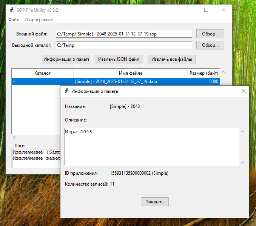Click the Описание: label
The width and height of the screenshot is (256, 226).
click(x=76, y=120)
